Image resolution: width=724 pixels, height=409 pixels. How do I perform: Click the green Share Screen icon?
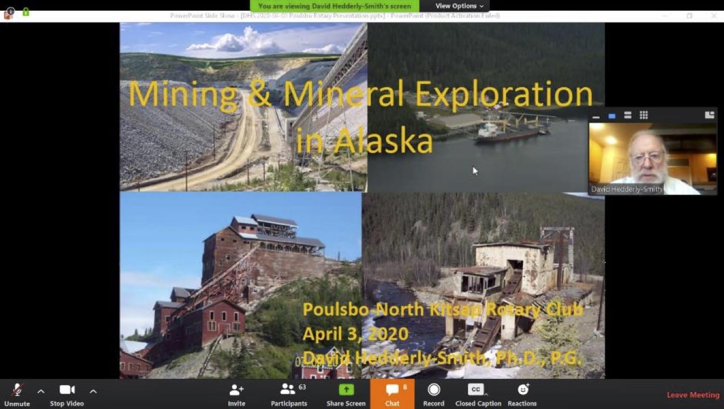[346, 390]
